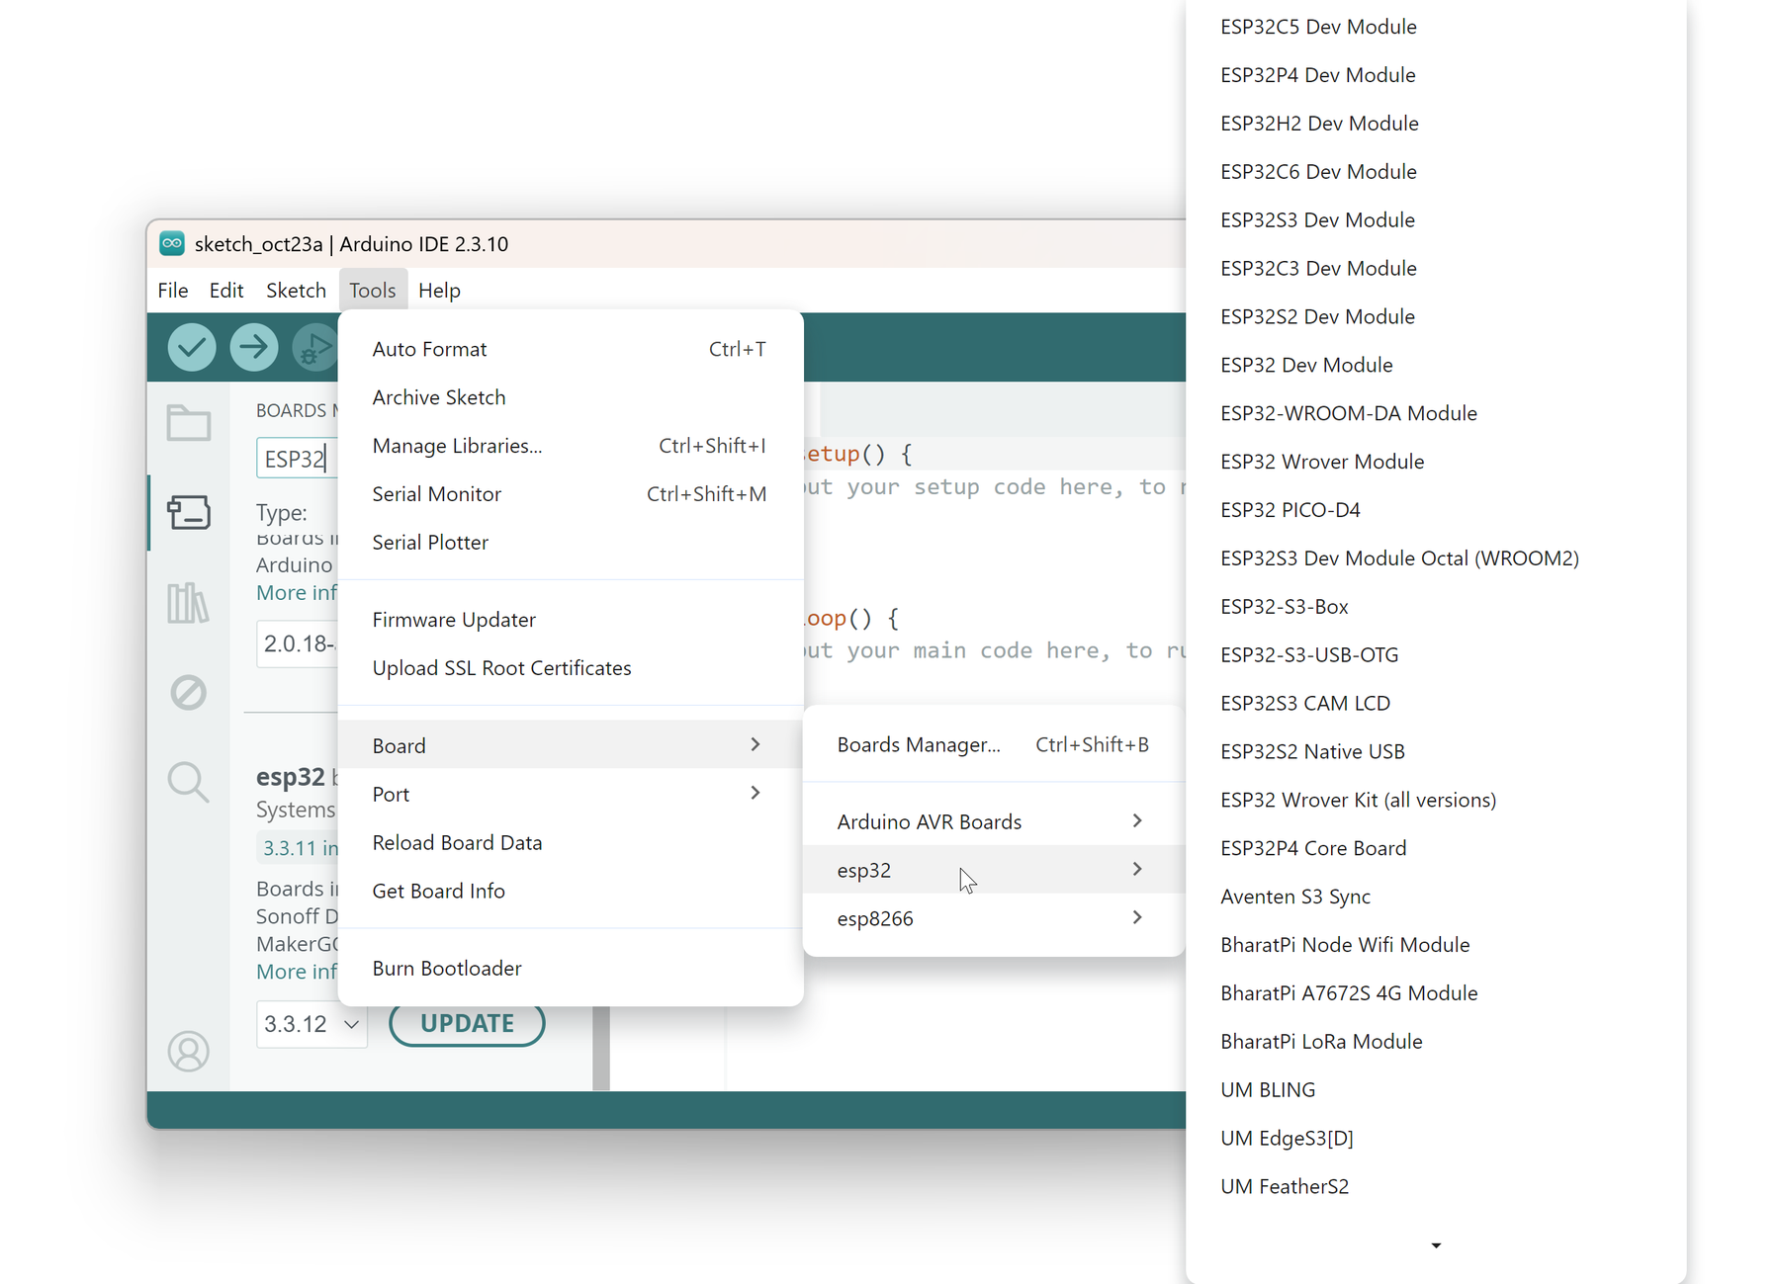
Task: Open the 2.0.18 version dropdown
Action: pos(297,643)
